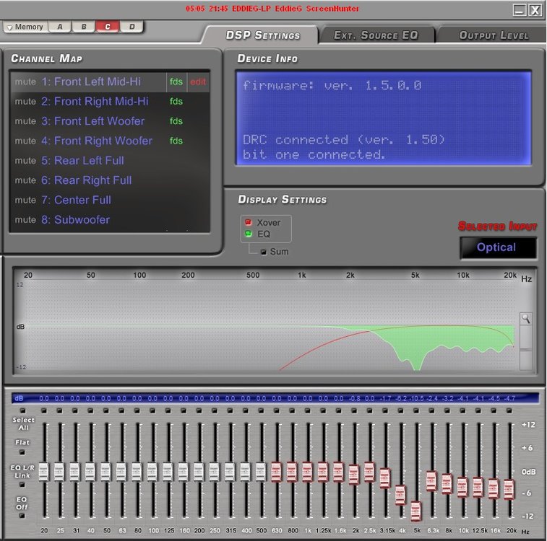The image size is (547, 541).
Task: Select channel 6: Rear Right Full
Action: click(x=87, y=180)
